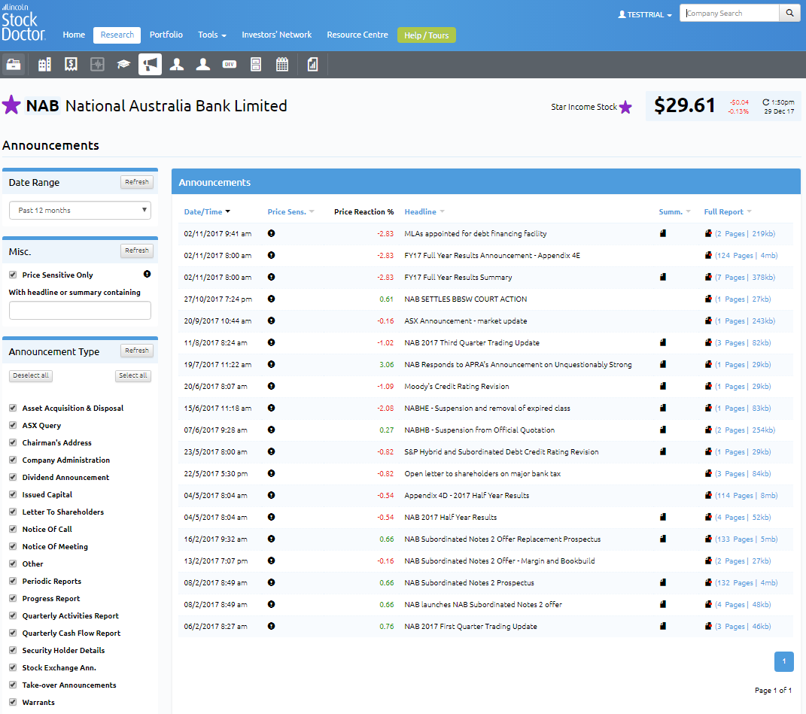Click the company search magnifier button
This screenshot has height=714, width=806.
(x=789, y=14)
